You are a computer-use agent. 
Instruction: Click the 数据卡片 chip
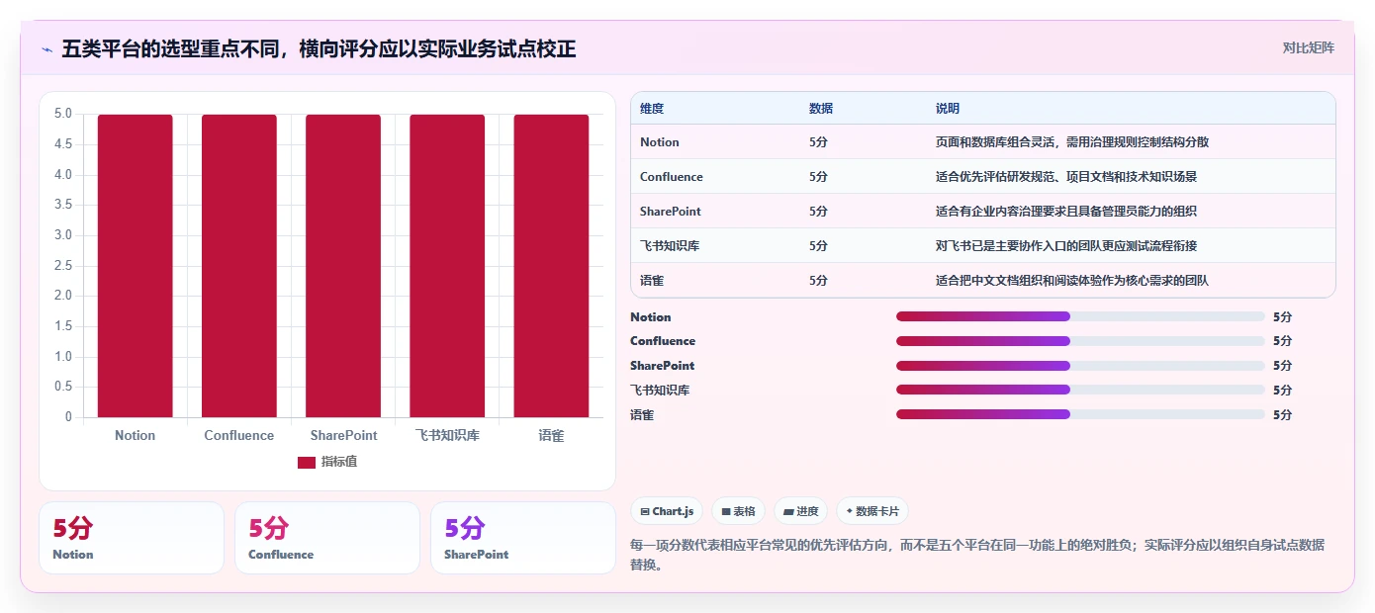tap(872, 511)
